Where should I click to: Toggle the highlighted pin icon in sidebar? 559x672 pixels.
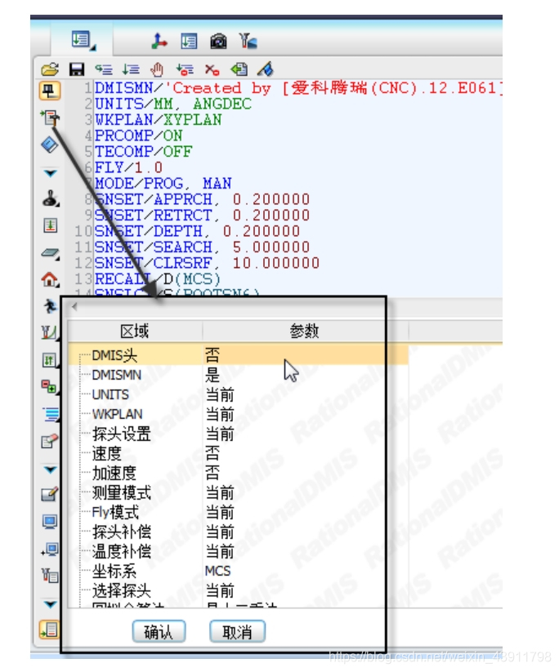pos(50,91)
